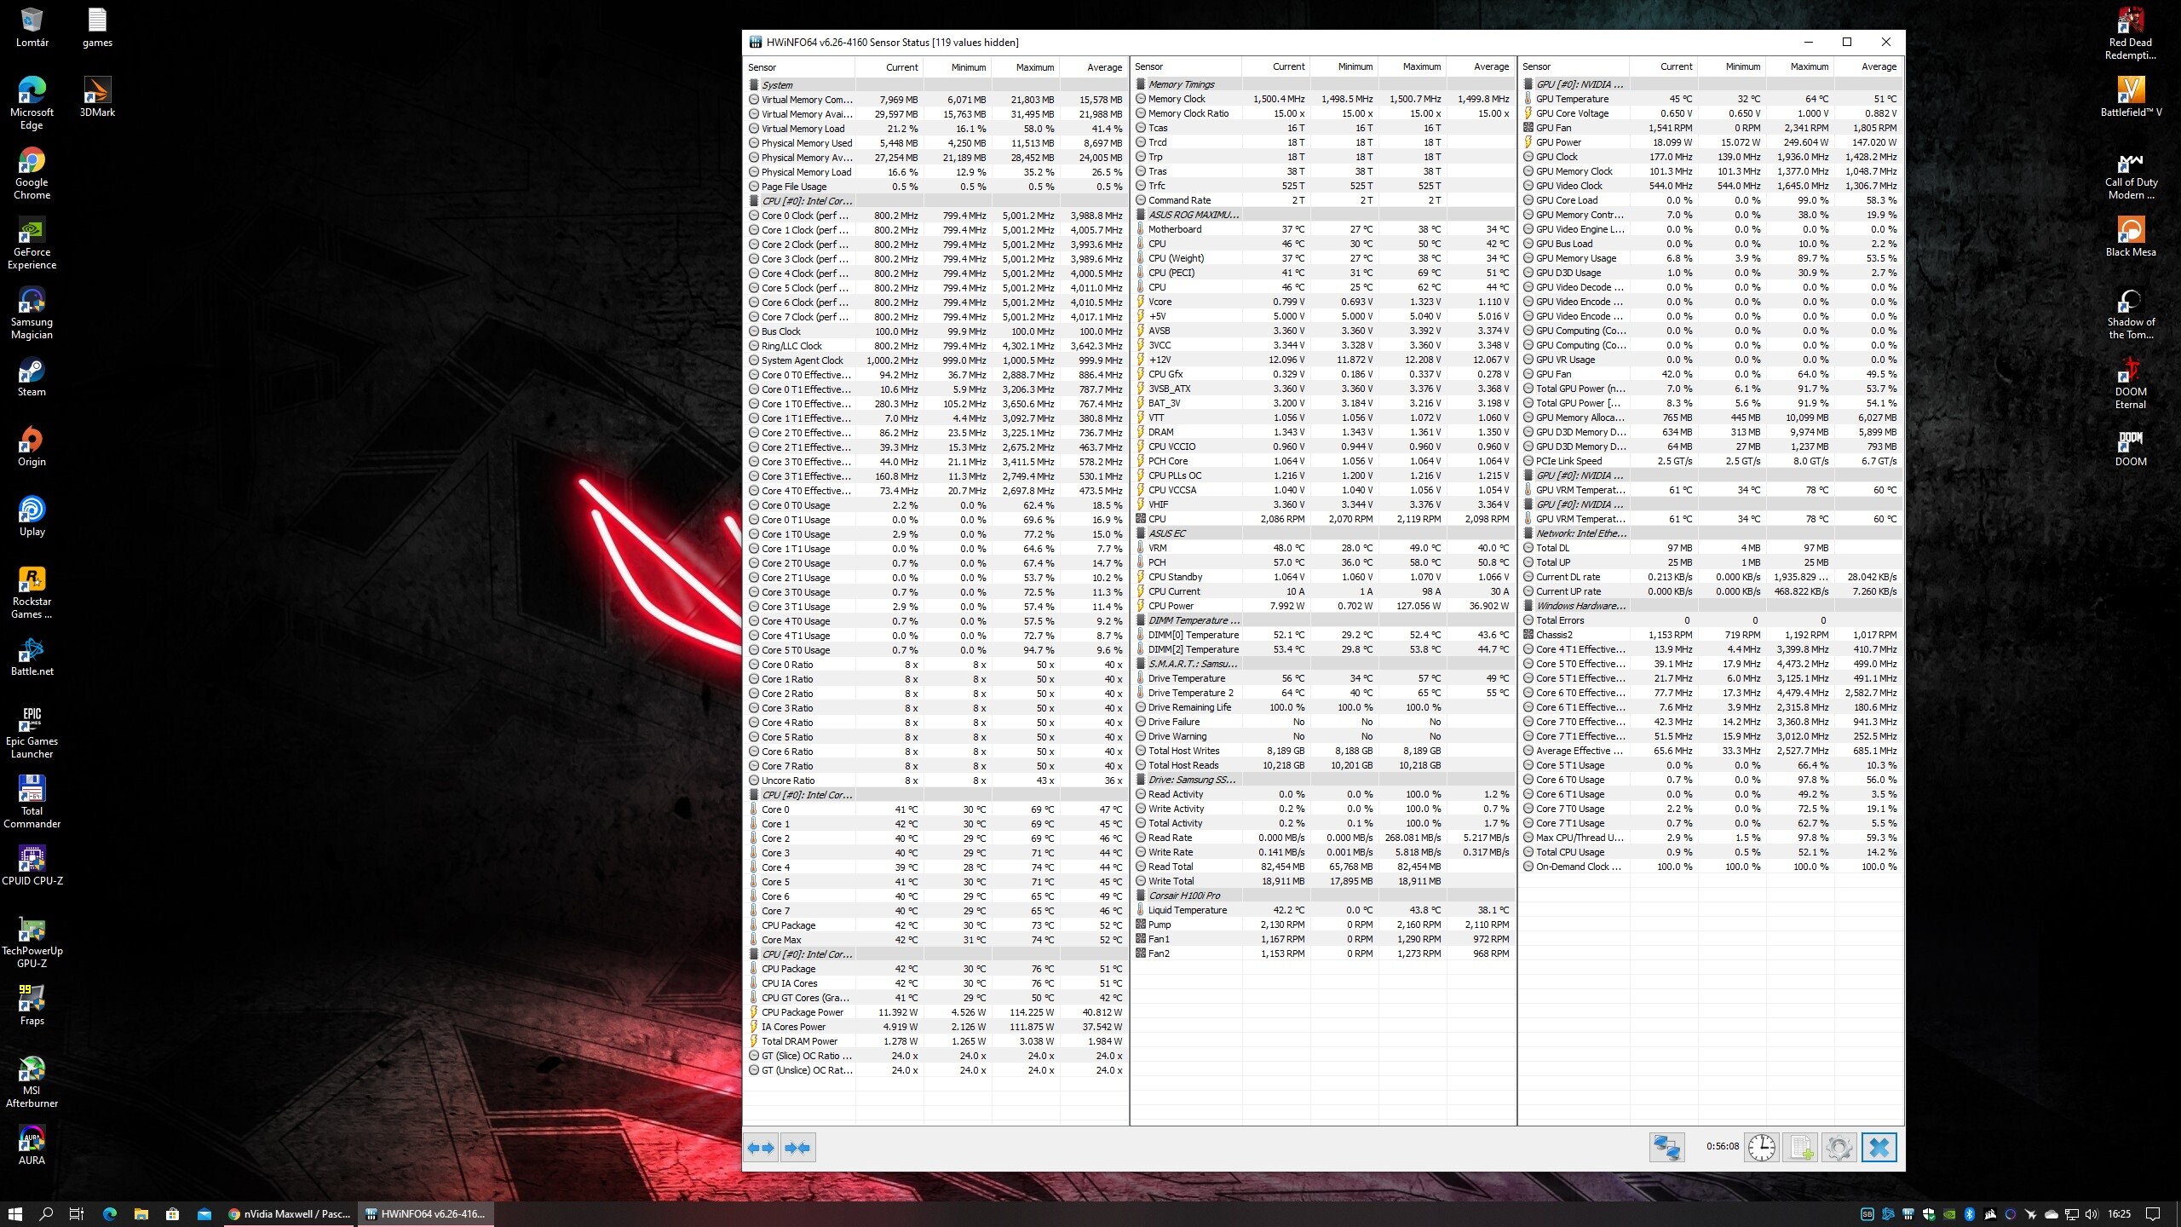The height and width of the screenshot is (1227, 2181).
Task: Select the Drive: Samsung SSD group header
Action: (x=1323, y=780)
